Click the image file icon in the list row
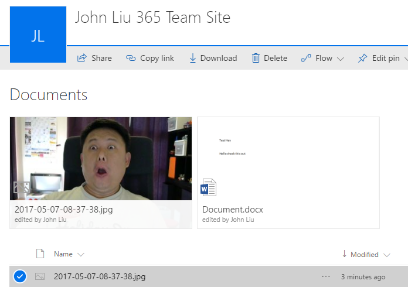Screen dimensions: 408x291 point(40,276)
